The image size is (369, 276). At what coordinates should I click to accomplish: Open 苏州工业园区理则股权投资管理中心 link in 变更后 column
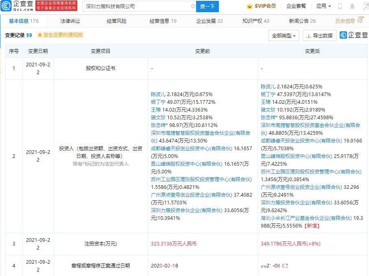coord(311,172)
